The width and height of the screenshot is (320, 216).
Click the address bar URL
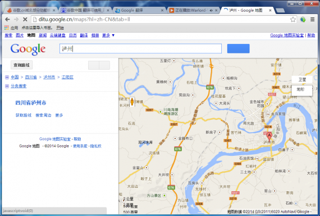pos(84,20)
